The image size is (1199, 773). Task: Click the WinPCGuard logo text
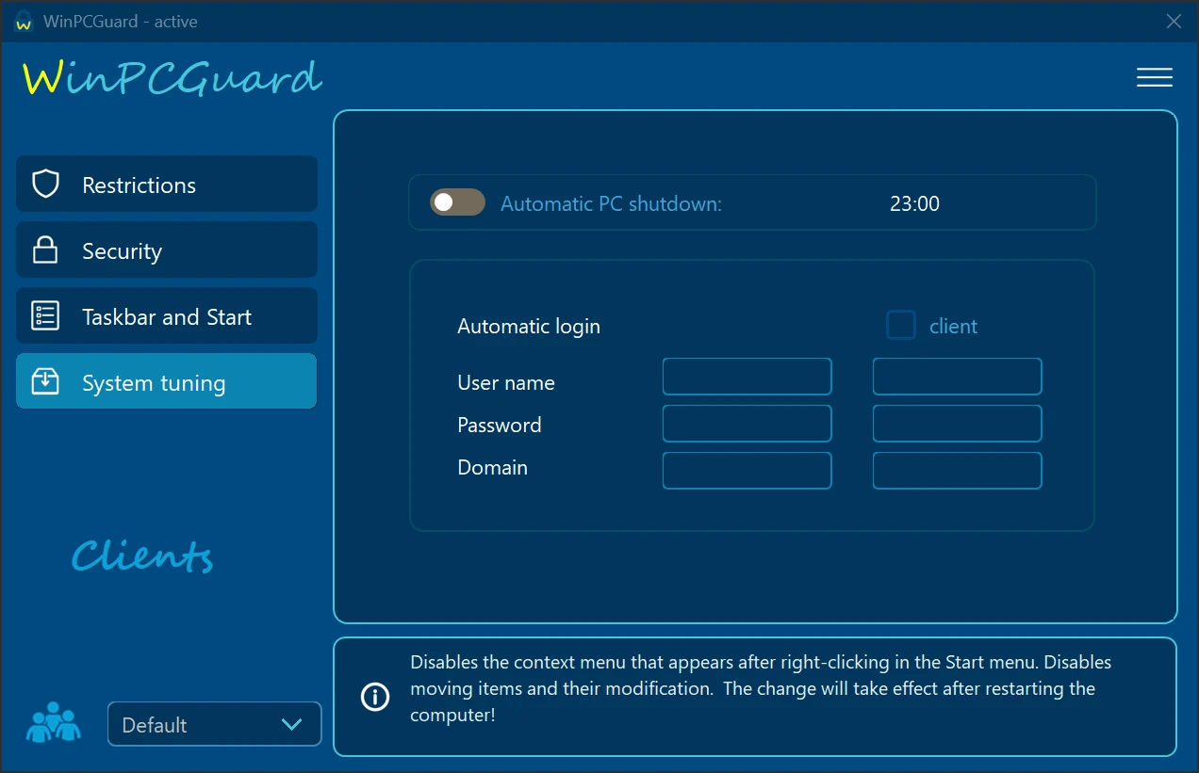click(x=172, y=78)
